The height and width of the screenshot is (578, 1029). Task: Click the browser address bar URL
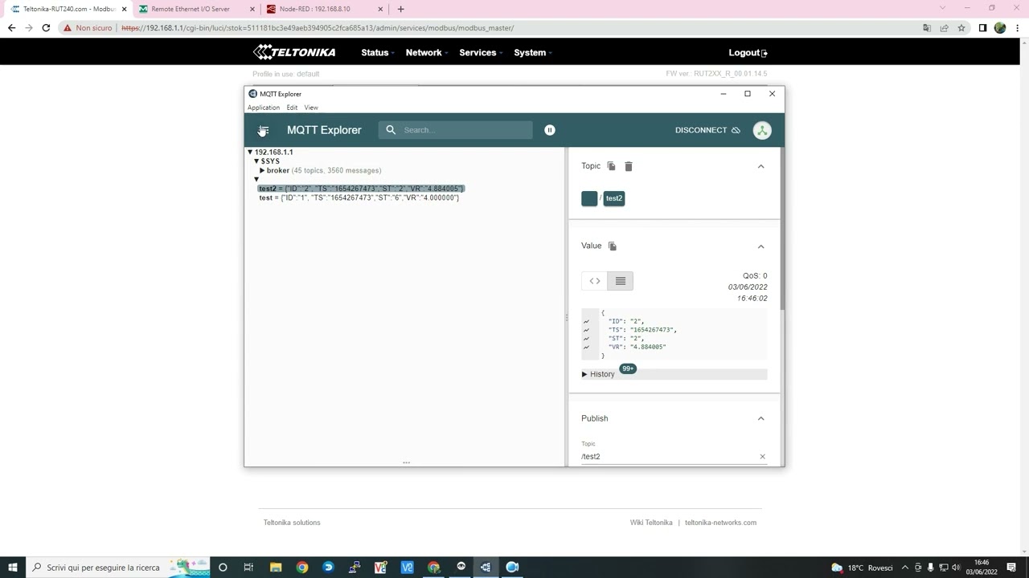(318, 28)
